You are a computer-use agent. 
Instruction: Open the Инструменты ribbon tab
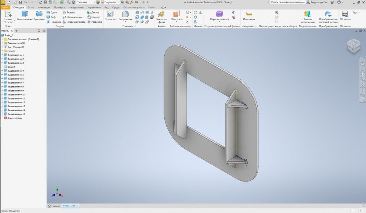(x=76, y=7)
